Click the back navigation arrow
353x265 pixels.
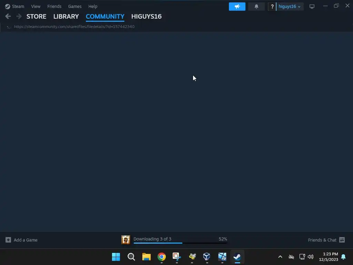click(x=8, y=16)
